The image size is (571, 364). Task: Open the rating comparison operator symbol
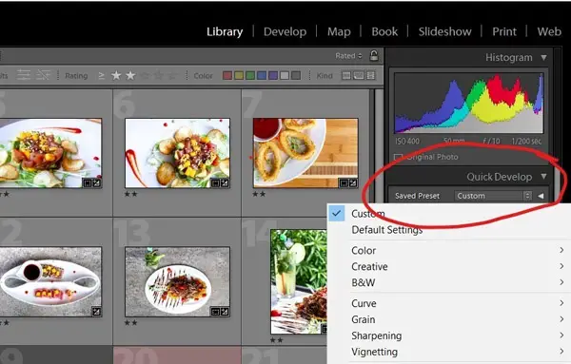(101, 76)
